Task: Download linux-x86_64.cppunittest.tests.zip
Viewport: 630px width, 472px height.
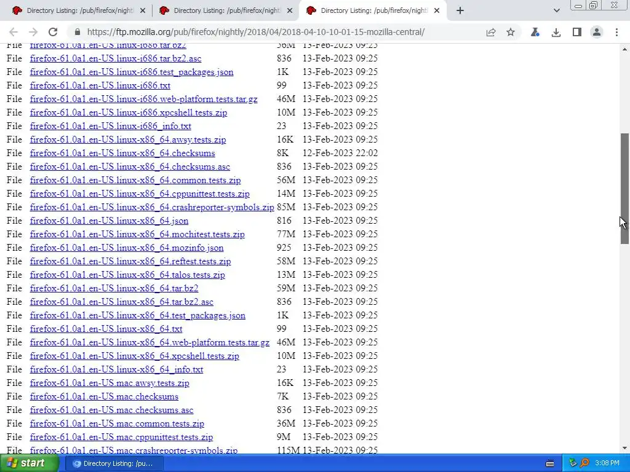Action: (140, 194)
